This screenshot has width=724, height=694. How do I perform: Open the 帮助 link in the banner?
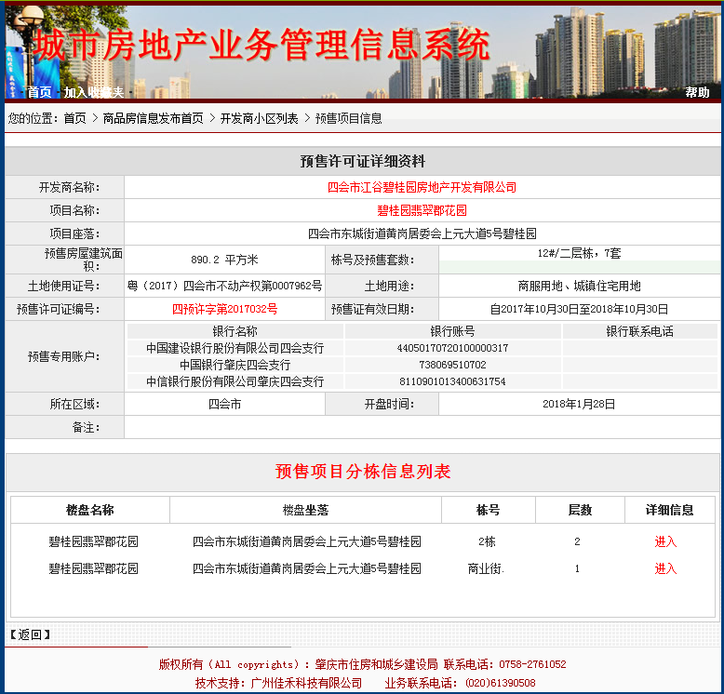(x=697, y=92)
